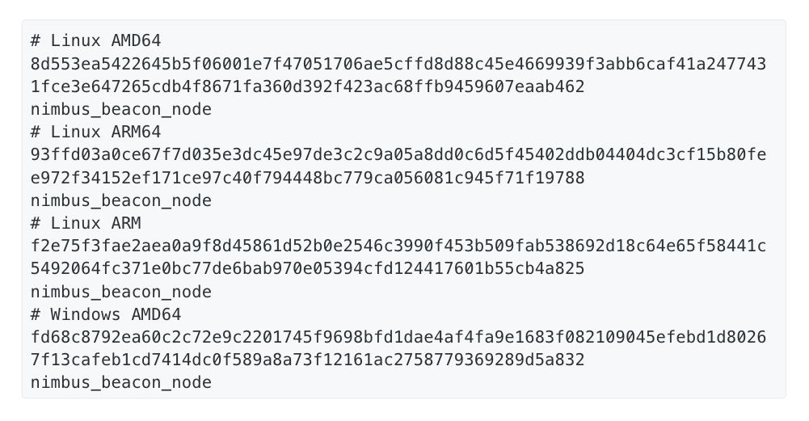Click the '# Windows AMD64' comment line
The image size is (809, 421).
tap(106, 314)
